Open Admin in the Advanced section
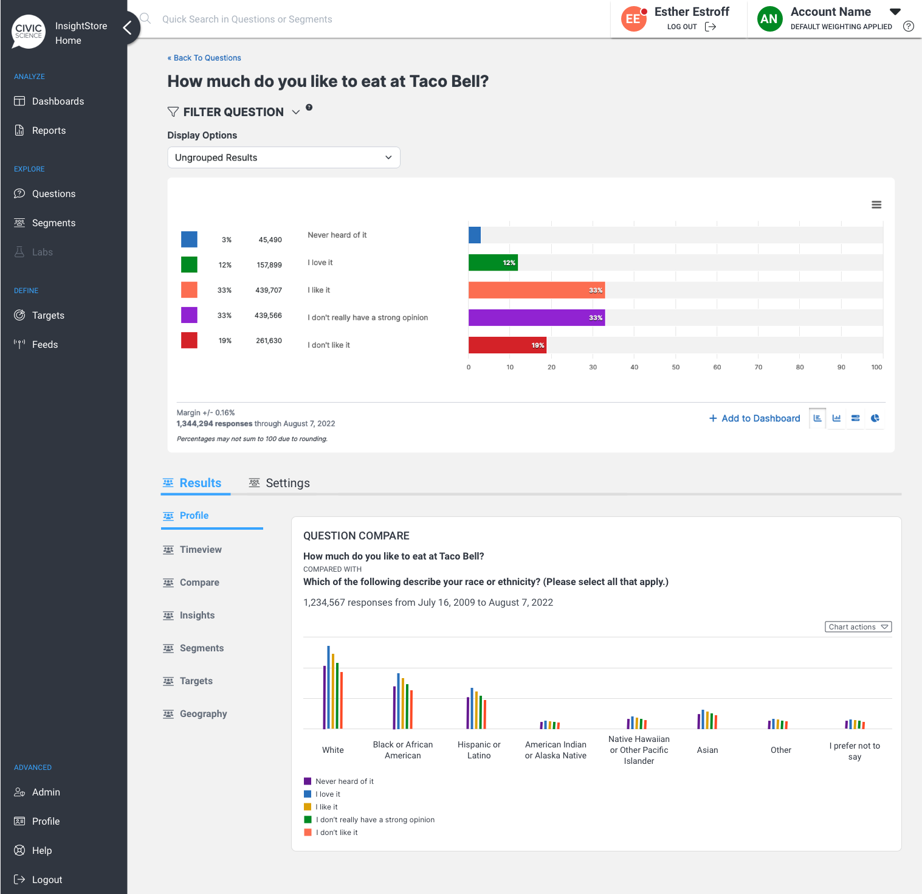Image resolution: width=922 pixels, height=894 pixels. [x=37, y=792]
